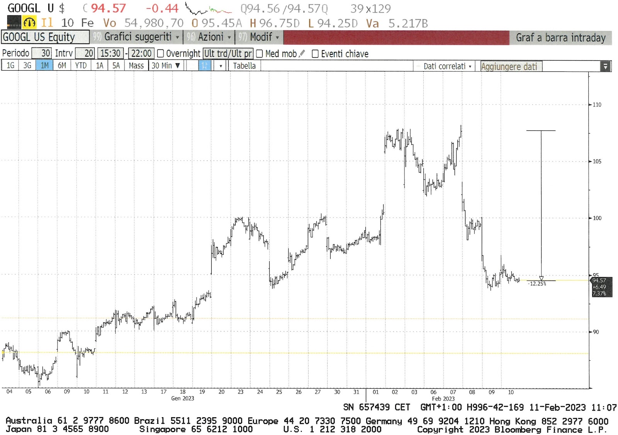Click the percent-change arrowhead marker at 94.57
Image resolution: width=618 pixels, height=435 pixels.
(x=541, y=278)
